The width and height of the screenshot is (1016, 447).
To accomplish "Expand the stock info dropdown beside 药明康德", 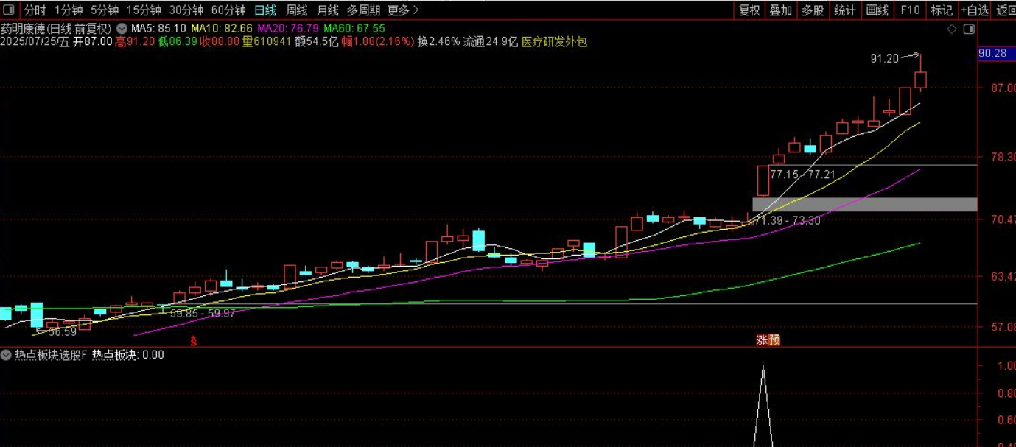I will click(x=121, y=30).
